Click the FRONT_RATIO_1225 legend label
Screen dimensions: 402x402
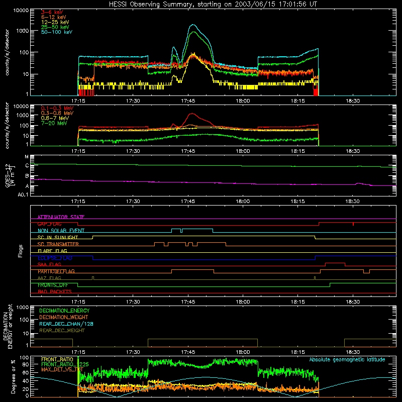(65, 364)
